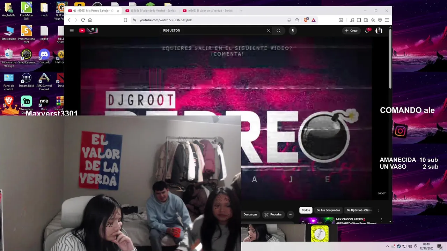View site information for youtube.com
This screenshot has height=251, width=447.
click(x=134, y=20)
